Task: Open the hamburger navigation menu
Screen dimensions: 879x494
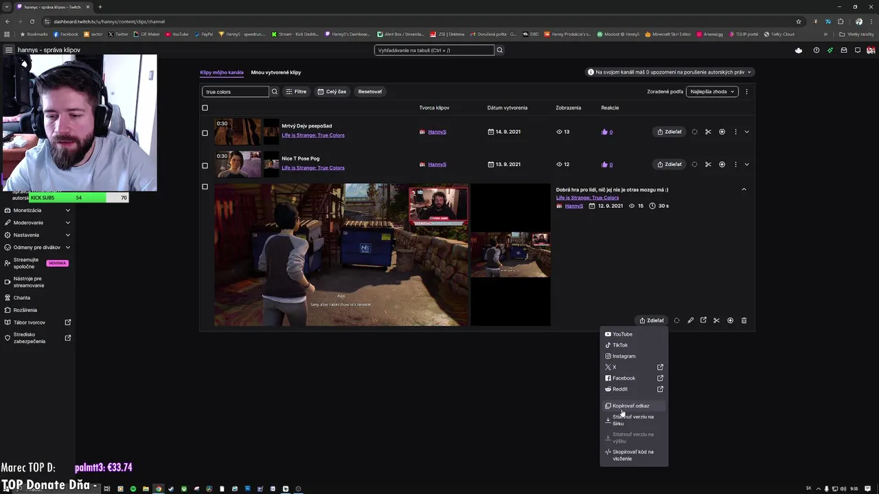Action: pos(9,50)
